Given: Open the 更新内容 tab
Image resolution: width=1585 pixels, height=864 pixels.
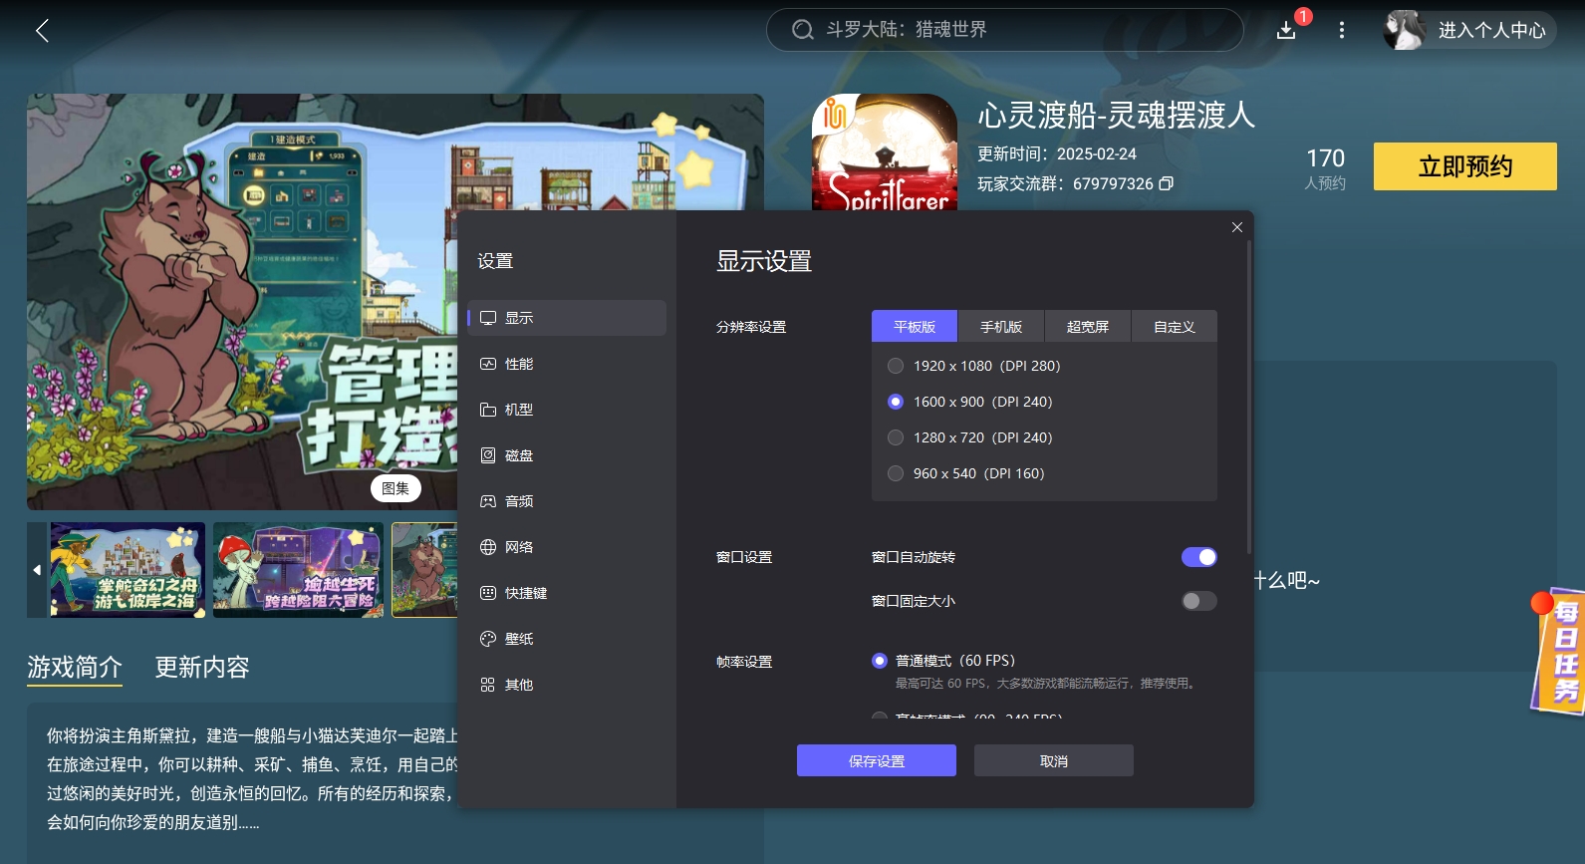Looking at the screenshot, I should [202, 667].
